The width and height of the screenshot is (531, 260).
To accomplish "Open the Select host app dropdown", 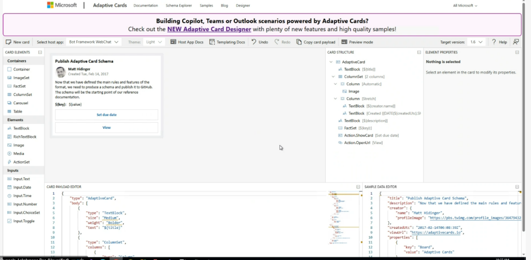I will pos(93,42).
